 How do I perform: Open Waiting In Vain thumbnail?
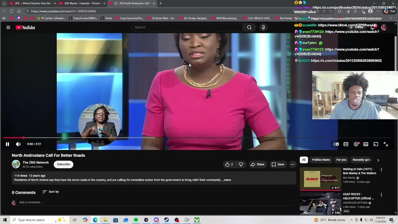(321, 179)
